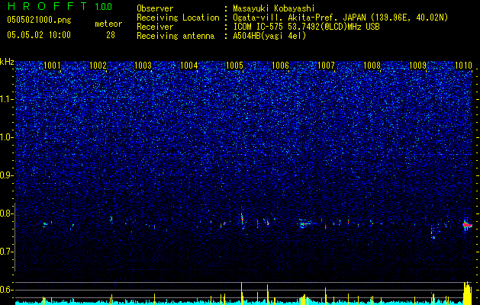Click the 1010 time marker
This screenshot has height=305, width=480.
463,65
